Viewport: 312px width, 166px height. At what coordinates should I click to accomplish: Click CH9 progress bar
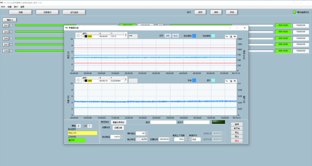[x=40, y=51]
